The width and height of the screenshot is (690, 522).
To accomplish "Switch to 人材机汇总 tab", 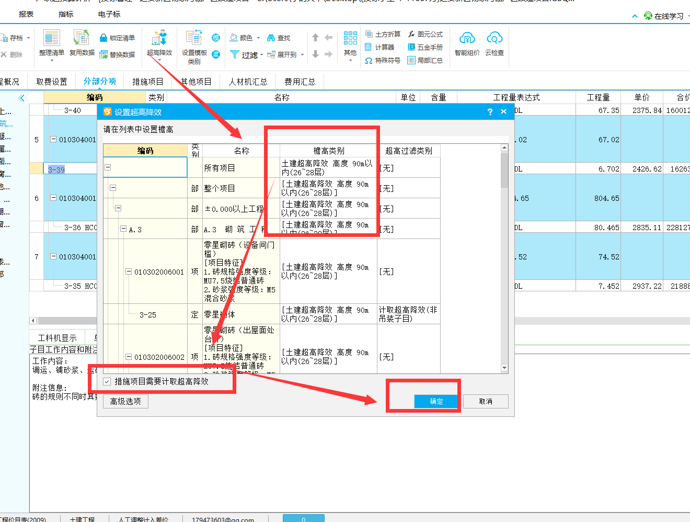I will 248,82.
